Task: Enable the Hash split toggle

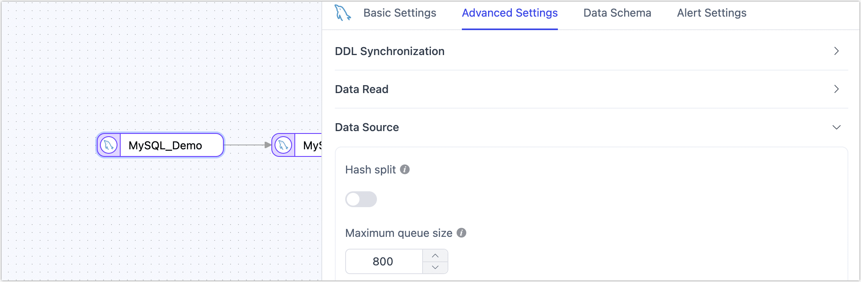Action: (361, 199)
